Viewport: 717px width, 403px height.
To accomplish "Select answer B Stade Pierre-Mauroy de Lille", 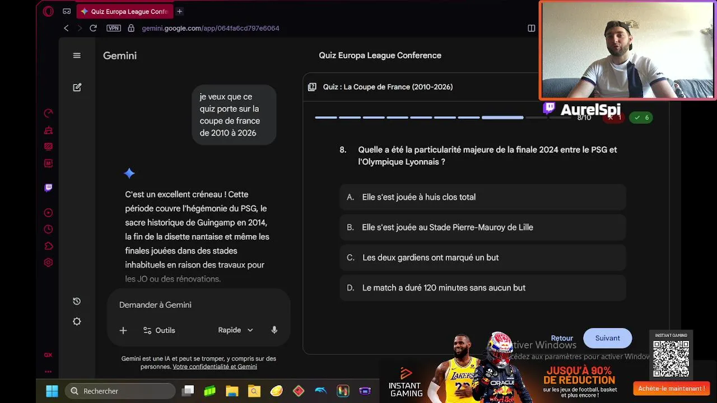I will (x=482, y=227).
